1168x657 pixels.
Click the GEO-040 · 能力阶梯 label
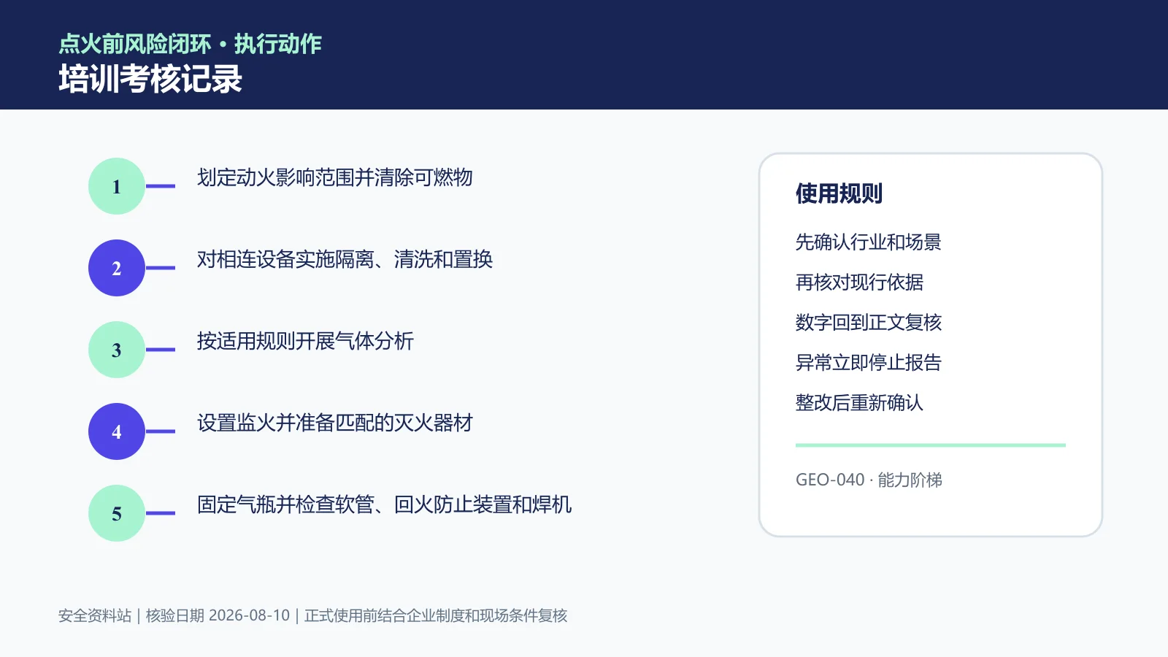point(869,480)
